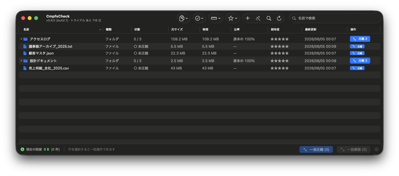Compress 議事録アーカイブ_2025.txt with its 圧縮 button

click(357, 46)
